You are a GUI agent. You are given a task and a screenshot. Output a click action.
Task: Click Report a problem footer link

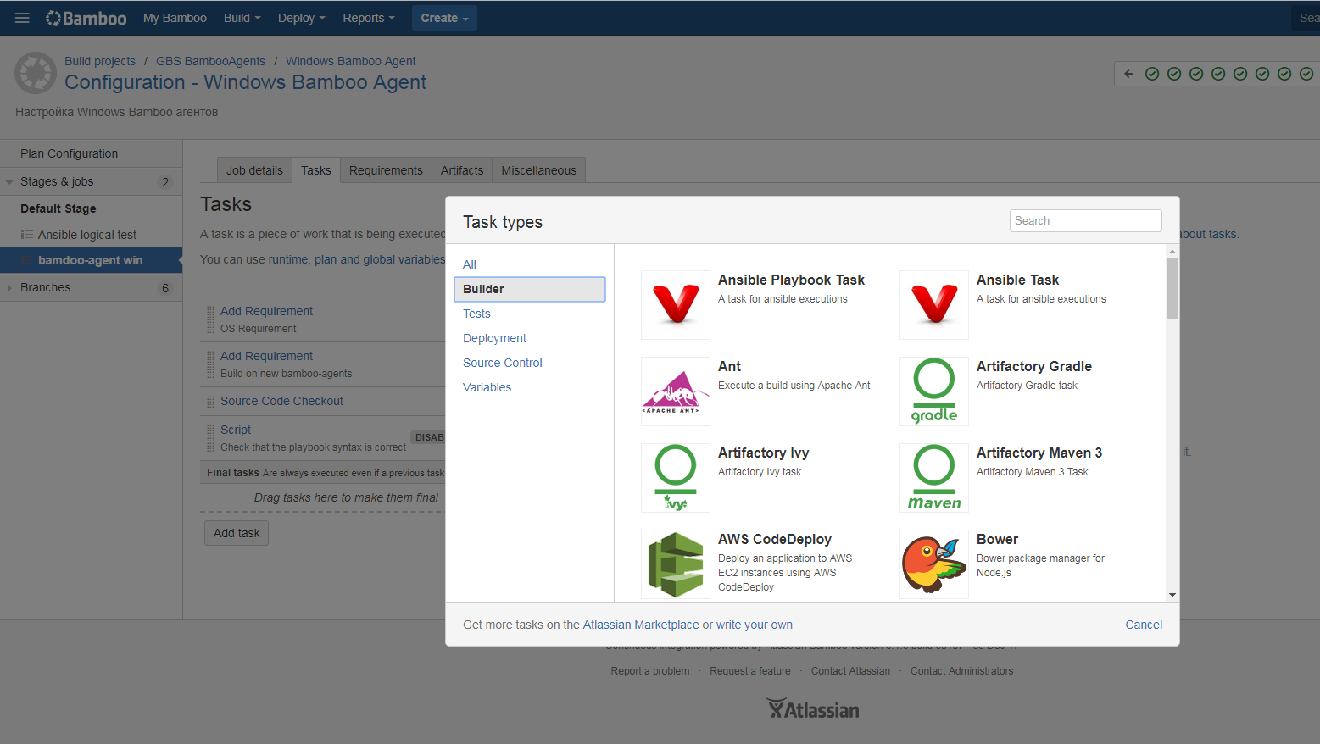point(650,671)
